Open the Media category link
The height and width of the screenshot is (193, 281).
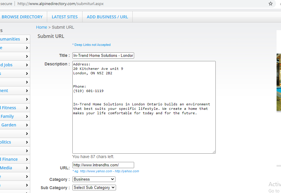click(x=6, y=168)
